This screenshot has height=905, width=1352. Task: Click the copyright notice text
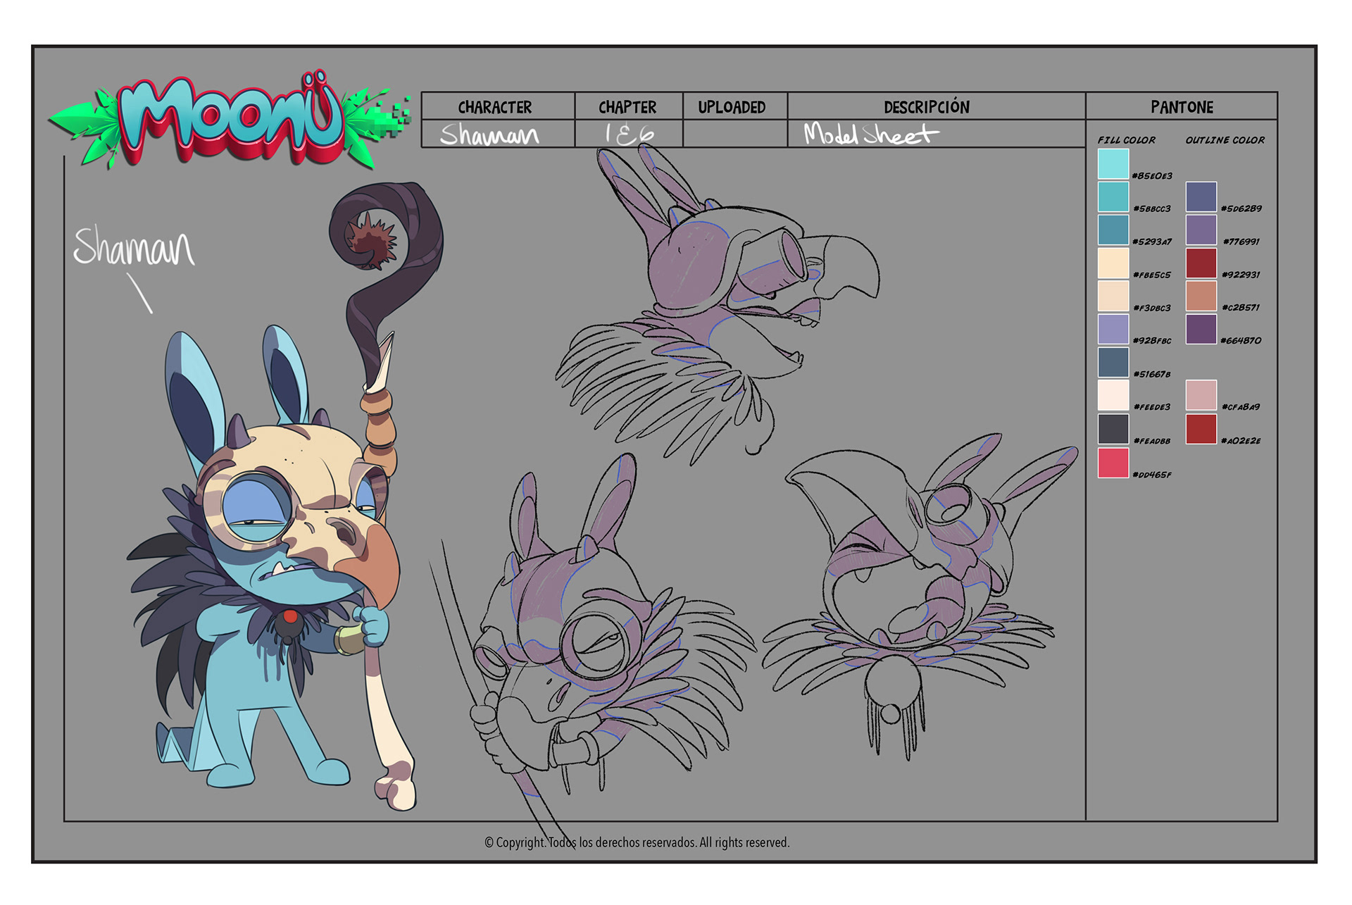point(637,842)
